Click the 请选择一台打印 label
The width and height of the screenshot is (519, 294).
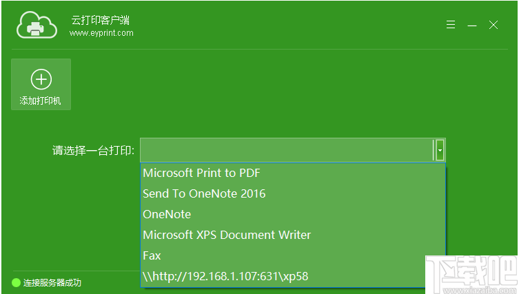(x=93, y=151)
